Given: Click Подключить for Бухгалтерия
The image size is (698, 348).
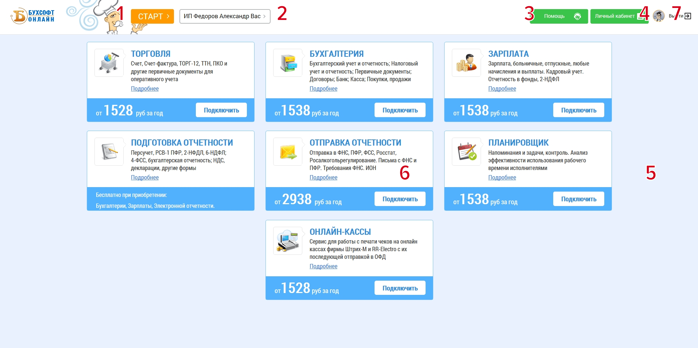Looking at the screenshot, I should pyautogui.click(x=400, y=110).
